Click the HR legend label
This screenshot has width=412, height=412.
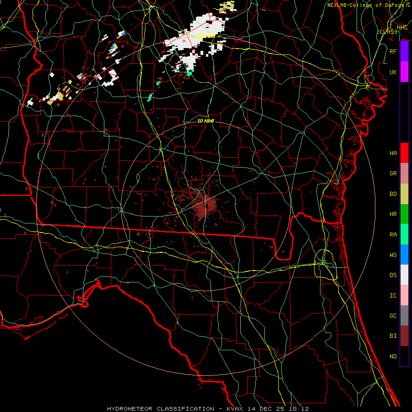tap(393, 214)
